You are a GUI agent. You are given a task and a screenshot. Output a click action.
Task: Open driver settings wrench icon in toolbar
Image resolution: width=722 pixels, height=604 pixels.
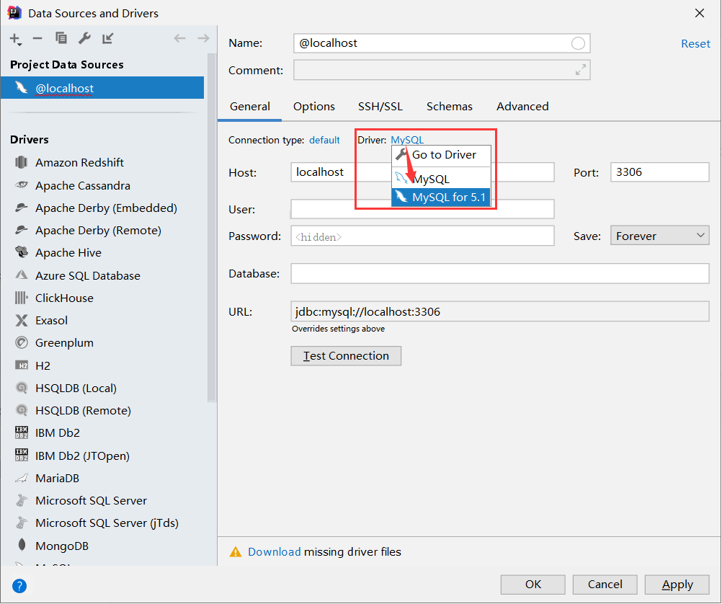(84, 38)
